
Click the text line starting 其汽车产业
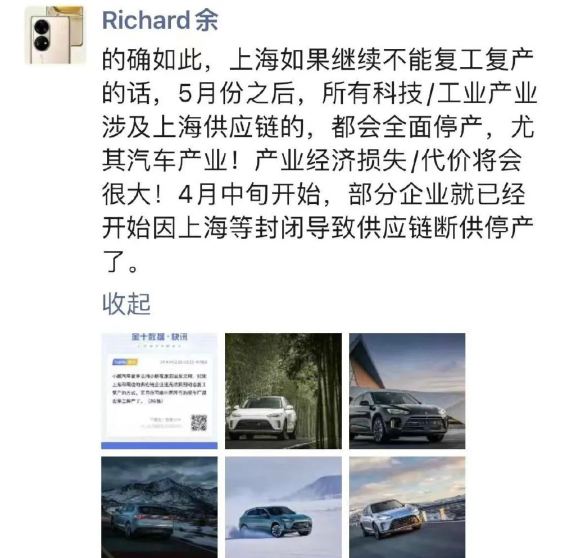point(312,161)
